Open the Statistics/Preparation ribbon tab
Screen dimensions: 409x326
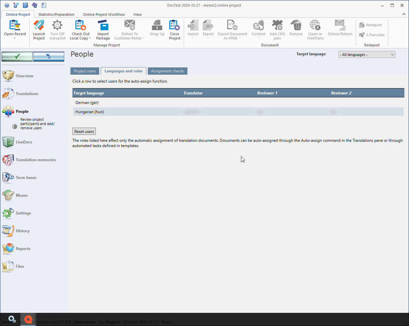56,14
